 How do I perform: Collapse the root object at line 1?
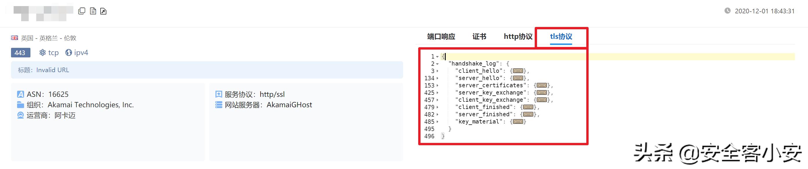[437, 57]
